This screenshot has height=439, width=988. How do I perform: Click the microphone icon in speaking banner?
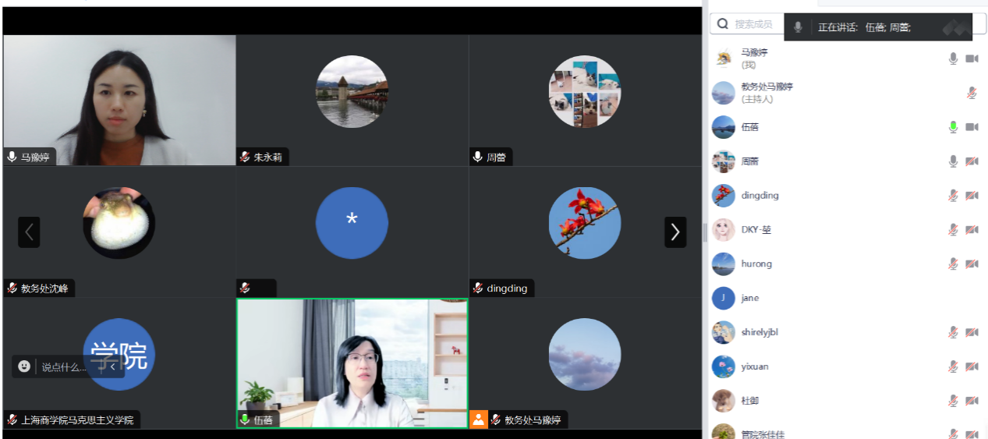pyautogui.click(x=798, y=27)
